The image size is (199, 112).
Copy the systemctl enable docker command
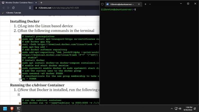click(20, 68)
